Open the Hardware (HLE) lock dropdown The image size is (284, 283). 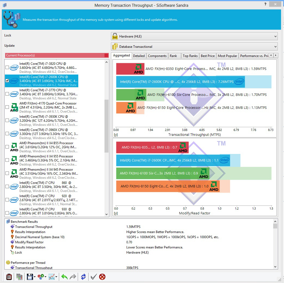coord(194,36)
